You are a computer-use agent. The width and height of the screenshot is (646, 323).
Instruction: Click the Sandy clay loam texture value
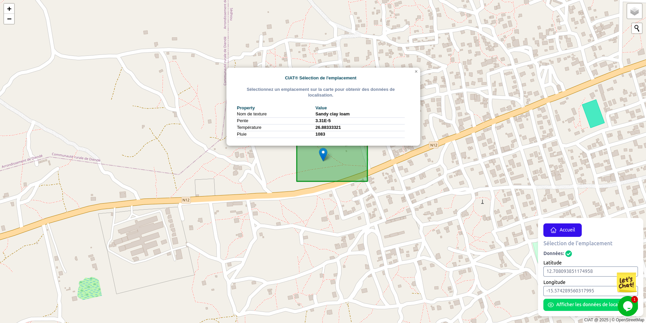click(332, 114)
